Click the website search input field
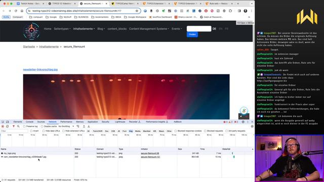 click(199, 29)
